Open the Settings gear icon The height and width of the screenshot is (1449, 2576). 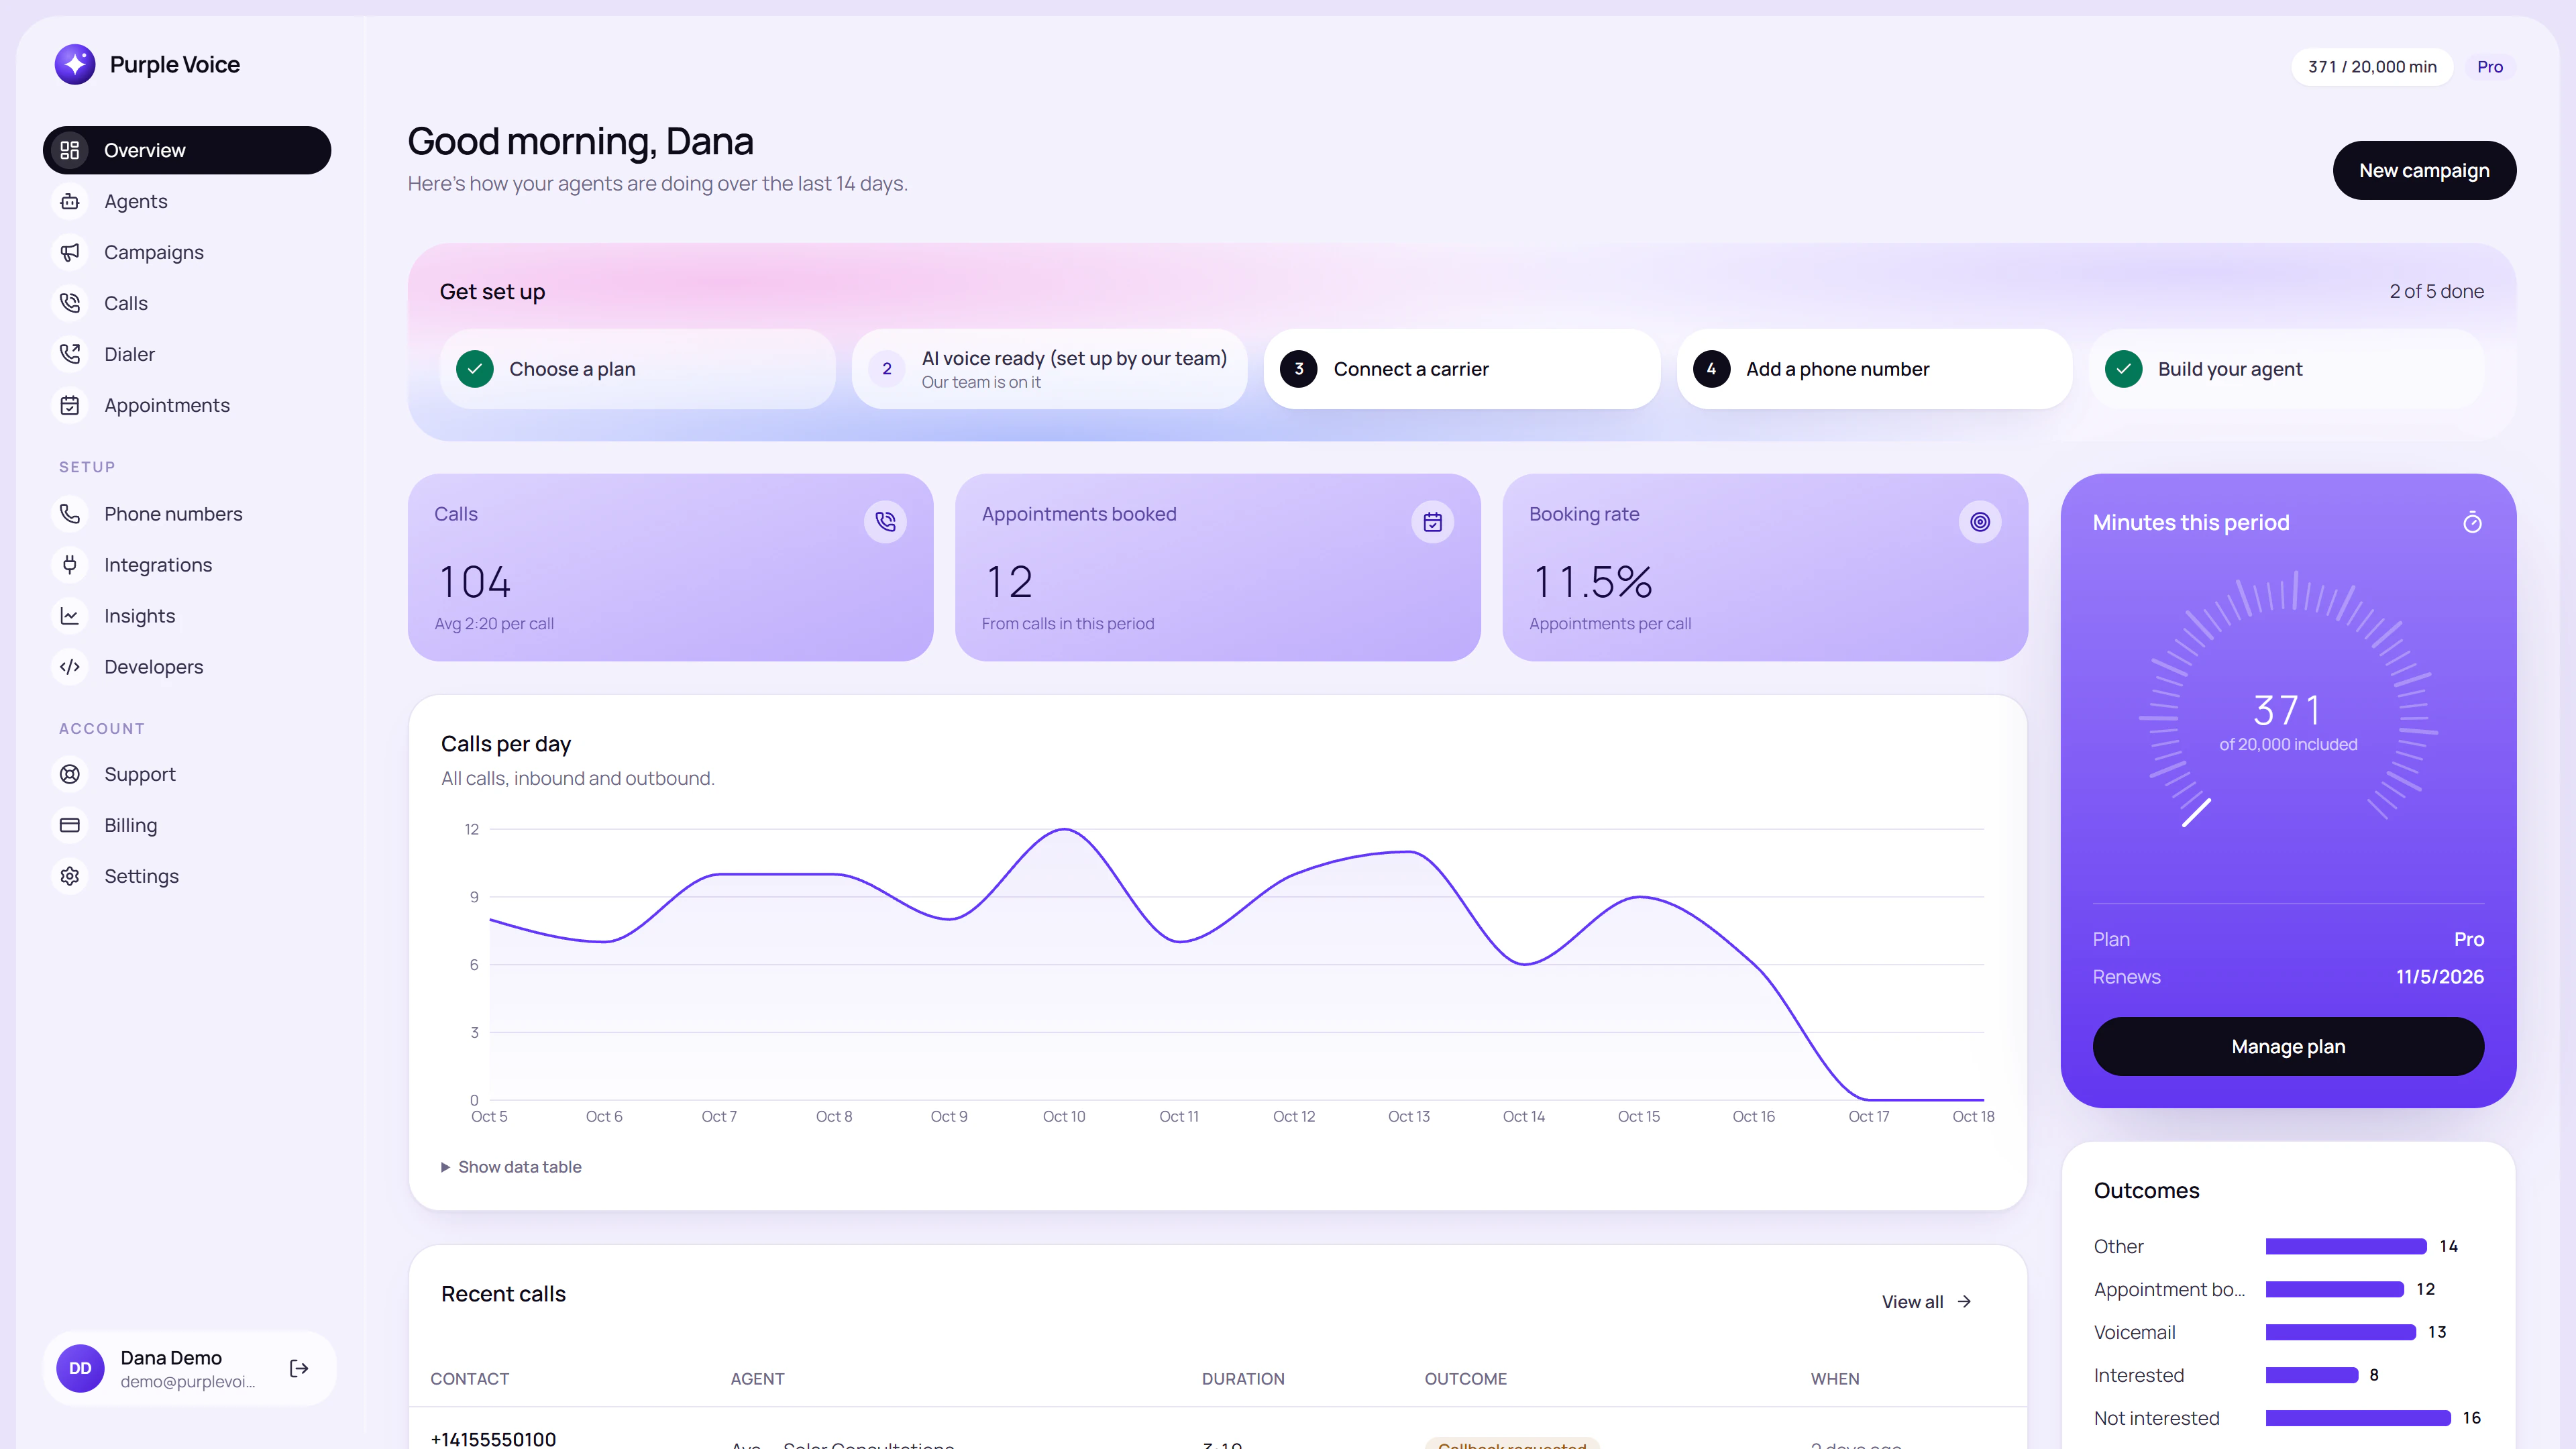[70, 876]
